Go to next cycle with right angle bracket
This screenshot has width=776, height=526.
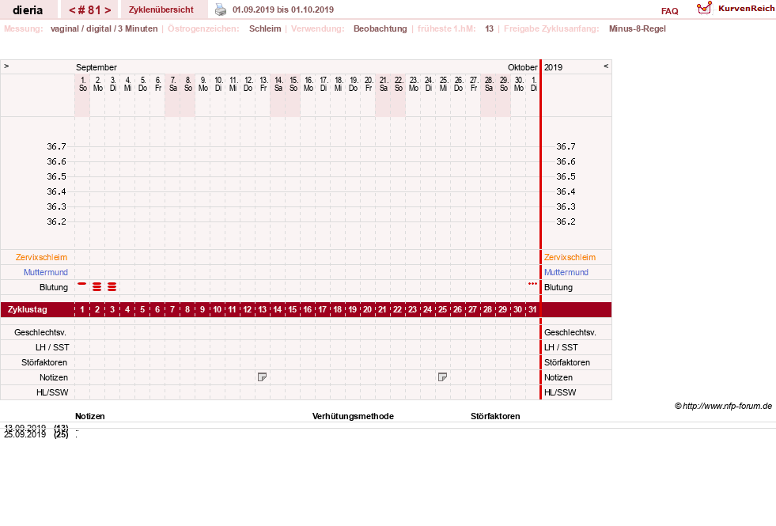pyautogui.click(x=108, y=10)
